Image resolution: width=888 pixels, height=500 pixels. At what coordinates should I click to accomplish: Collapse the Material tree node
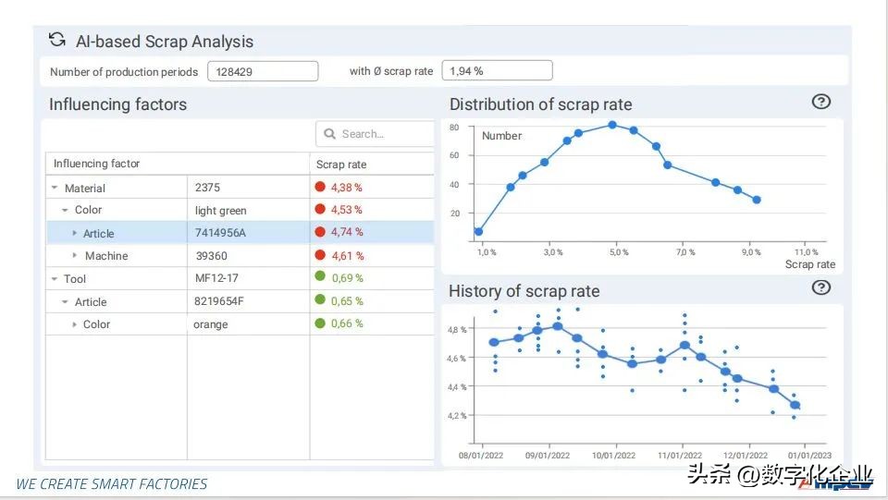point(54,188)
